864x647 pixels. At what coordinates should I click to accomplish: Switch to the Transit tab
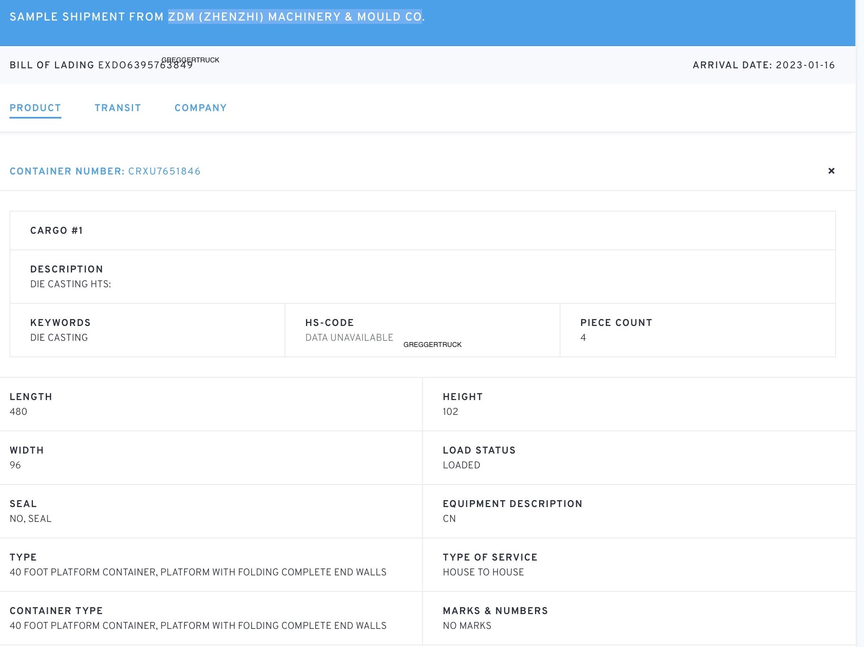click(x=118, y=108)
